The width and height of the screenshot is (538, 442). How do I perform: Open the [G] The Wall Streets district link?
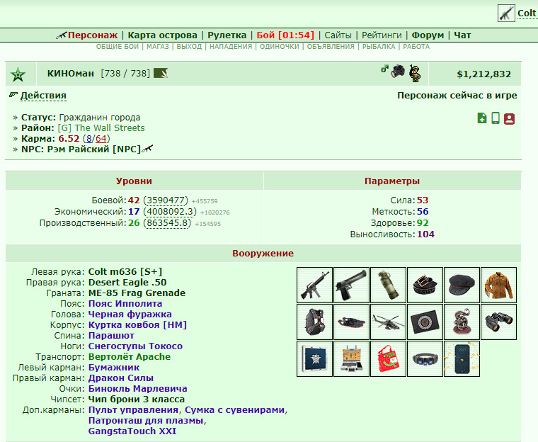[101, 128]
